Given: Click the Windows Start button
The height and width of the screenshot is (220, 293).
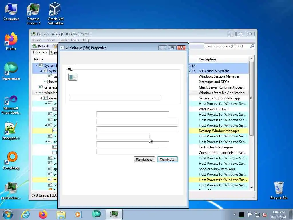Looking at the screenshot, I should (x=8, y=214).
